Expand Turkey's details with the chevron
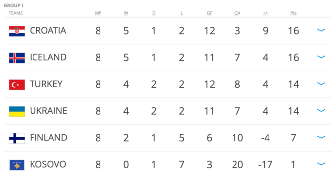The height and width of the screenshot is (182, 335). (x=321, y=84)
